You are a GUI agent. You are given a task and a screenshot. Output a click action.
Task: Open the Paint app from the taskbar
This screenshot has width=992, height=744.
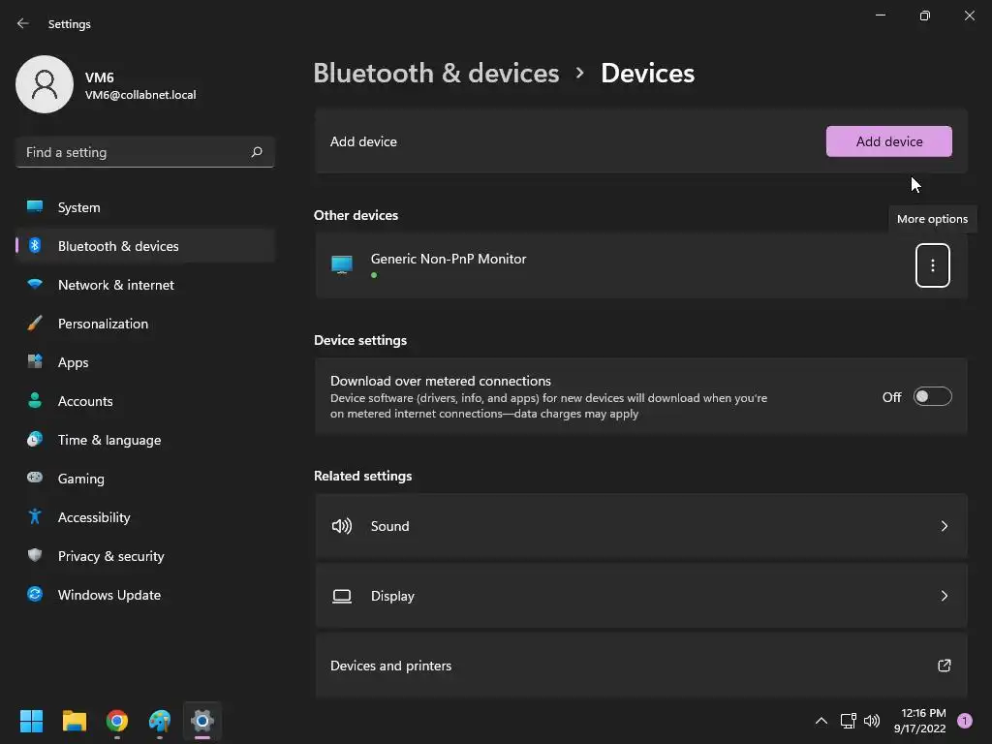click(160, 721)
